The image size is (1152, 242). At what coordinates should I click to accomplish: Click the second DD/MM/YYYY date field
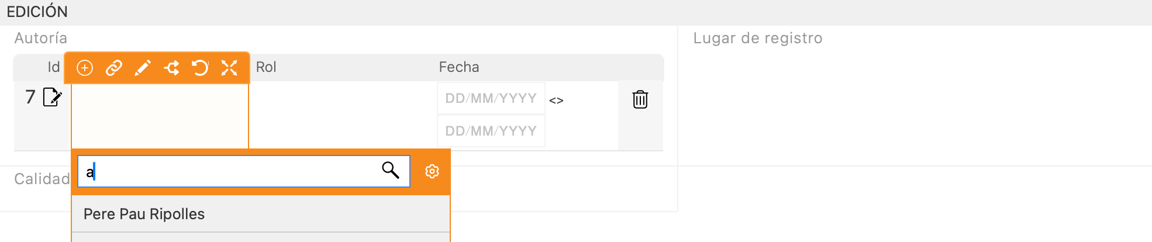[491, 131]
